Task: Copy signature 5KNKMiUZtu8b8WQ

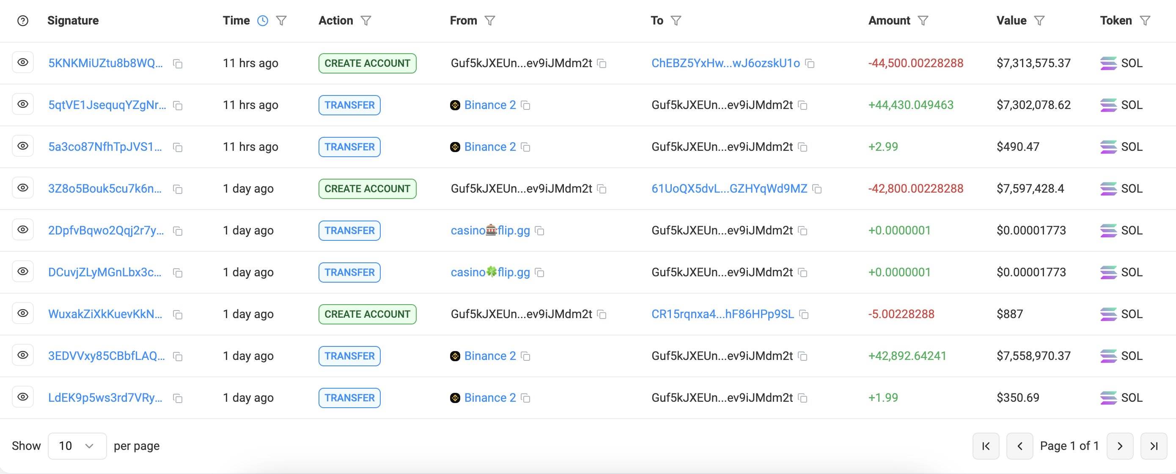Action: pos(178,64)
